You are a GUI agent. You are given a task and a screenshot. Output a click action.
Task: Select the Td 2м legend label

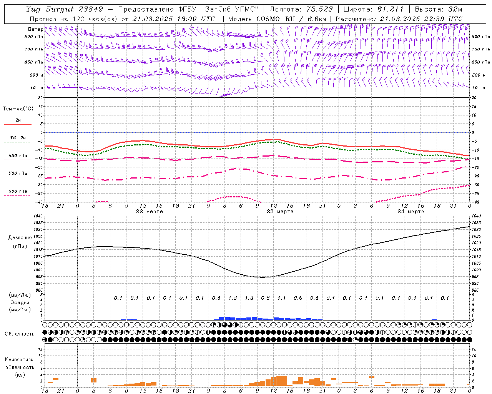[x=18, y=138]
